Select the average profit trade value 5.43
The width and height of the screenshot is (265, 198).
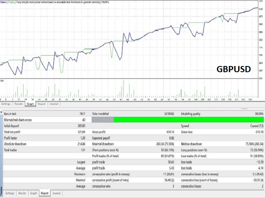[171, 168]
